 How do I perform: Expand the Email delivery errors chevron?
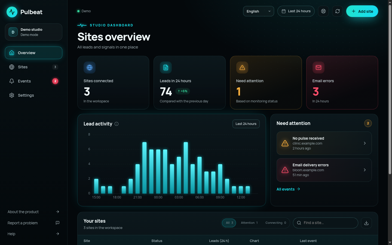(365, 170)
